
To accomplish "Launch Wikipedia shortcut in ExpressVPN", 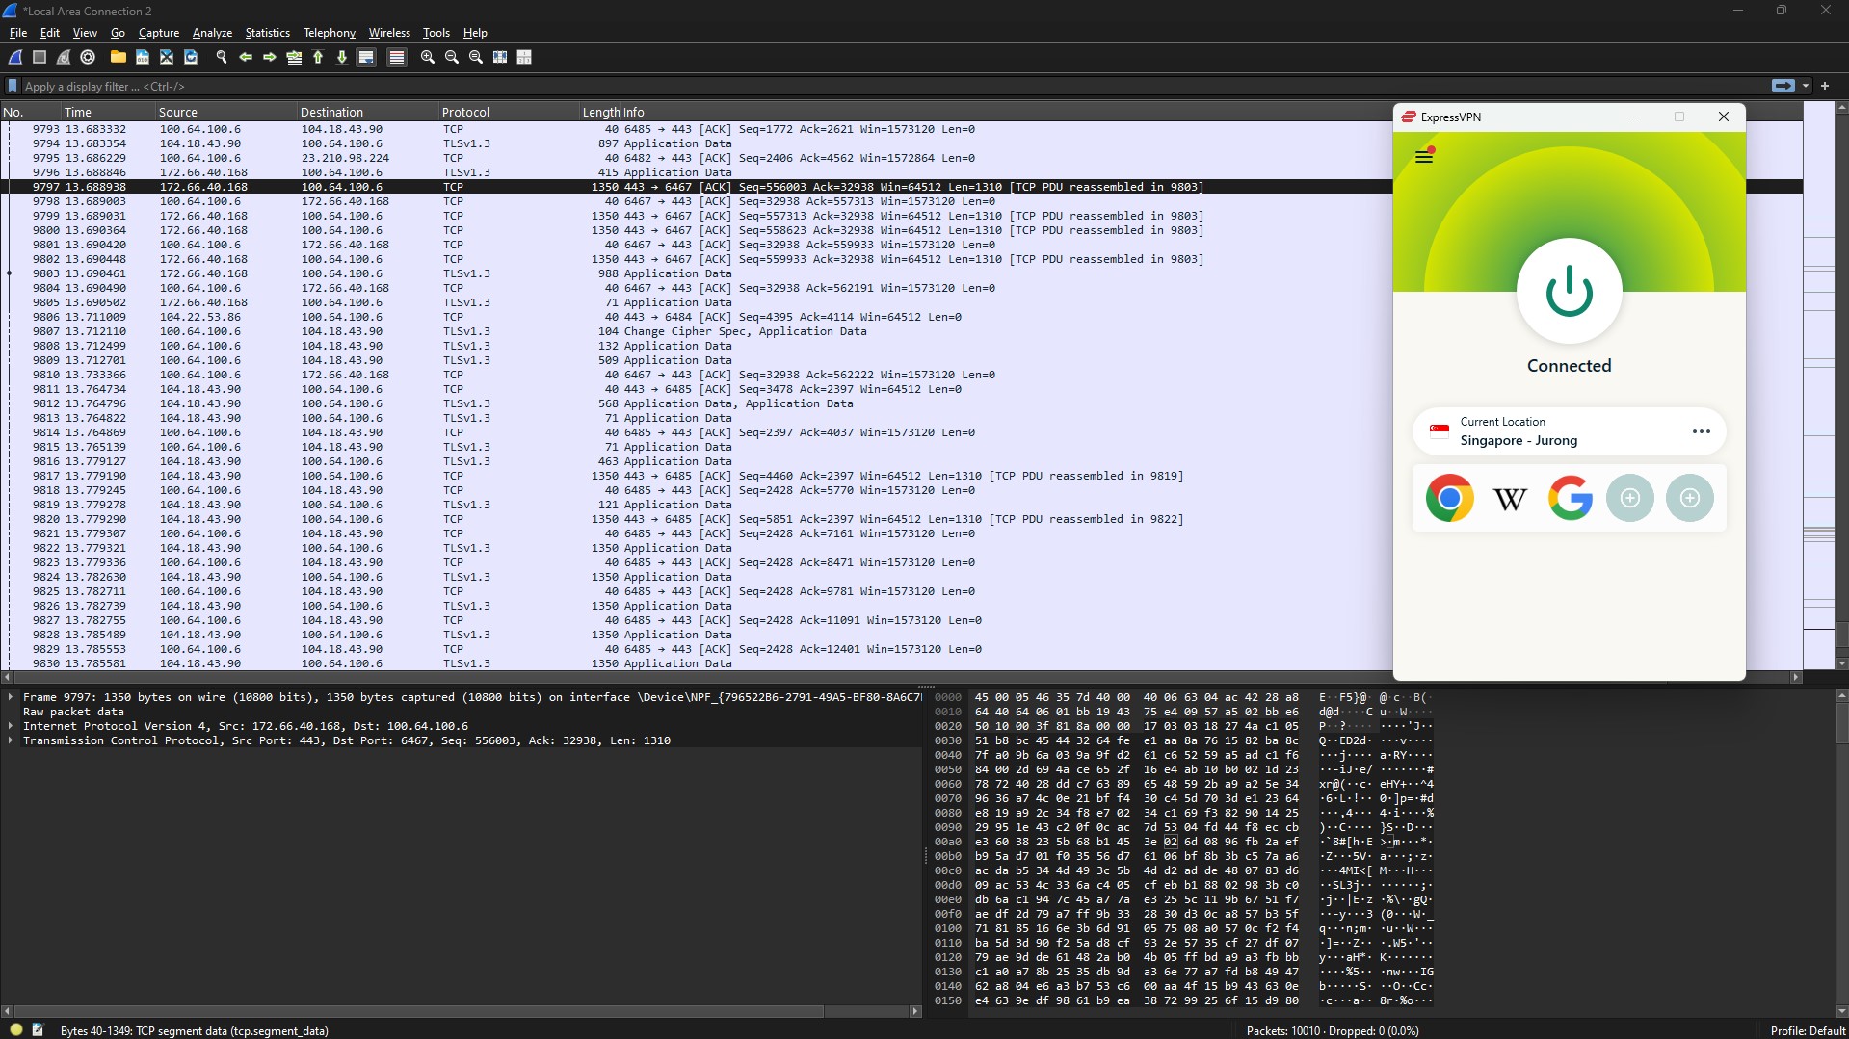I will pyautogui.click(x=1510, y=498).
